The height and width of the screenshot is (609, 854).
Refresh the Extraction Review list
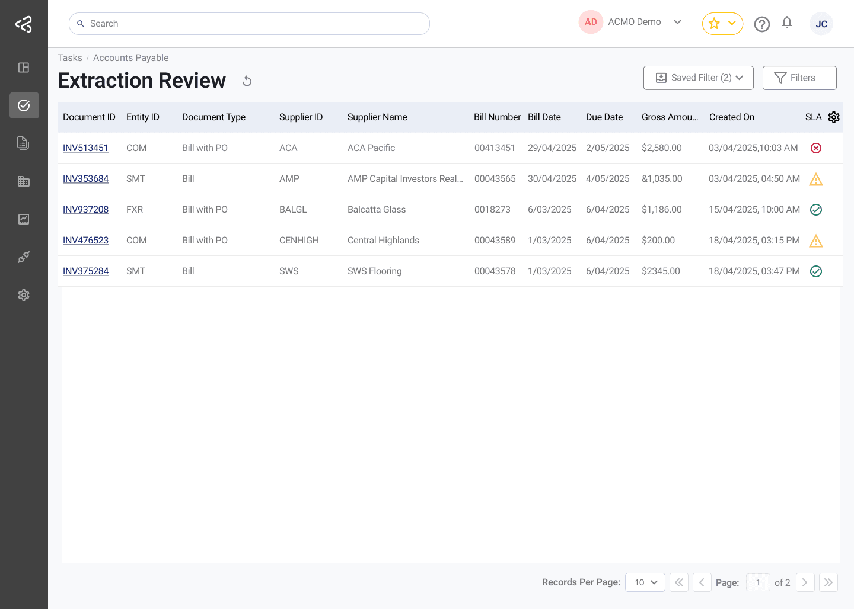247,81
